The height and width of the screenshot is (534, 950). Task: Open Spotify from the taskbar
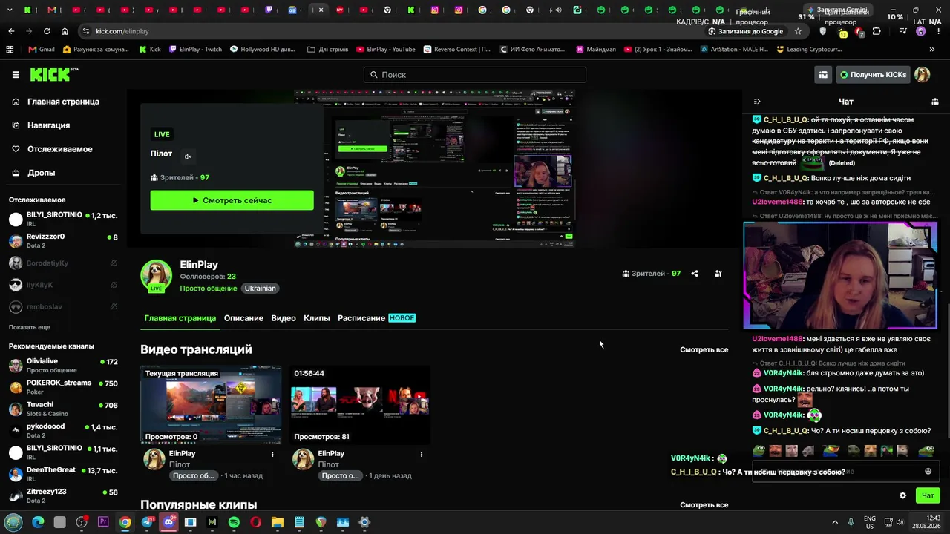point(234,522)
